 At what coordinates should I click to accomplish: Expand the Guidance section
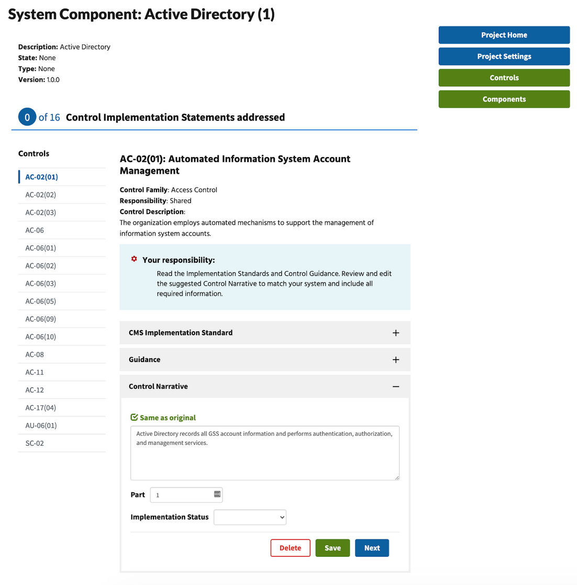[x=145, y=360]
